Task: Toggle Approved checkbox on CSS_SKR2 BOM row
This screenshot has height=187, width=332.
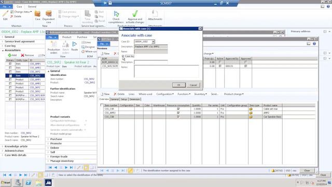Action: tap(245, 66)
